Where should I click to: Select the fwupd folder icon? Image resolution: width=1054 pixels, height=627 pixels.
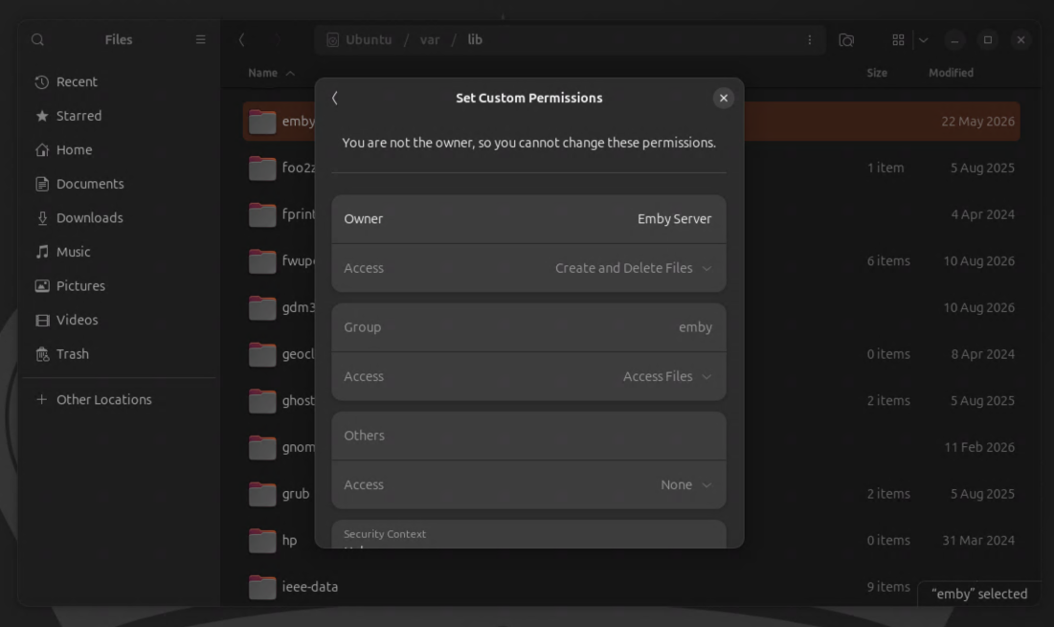pyautogui.click(x=262, y=260)
